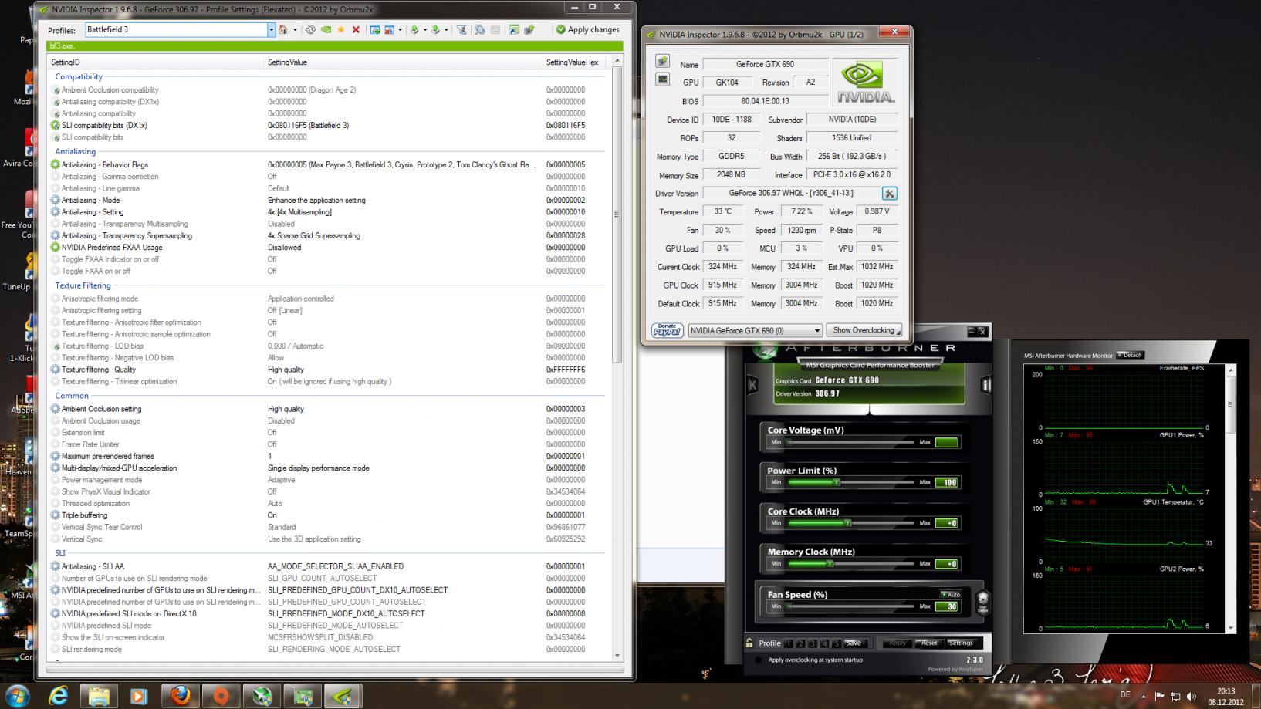Click the Afterburner Reset button
The width and height of the screenshot is (1261, 709).
pyautogui.click(x=929, y=643)
